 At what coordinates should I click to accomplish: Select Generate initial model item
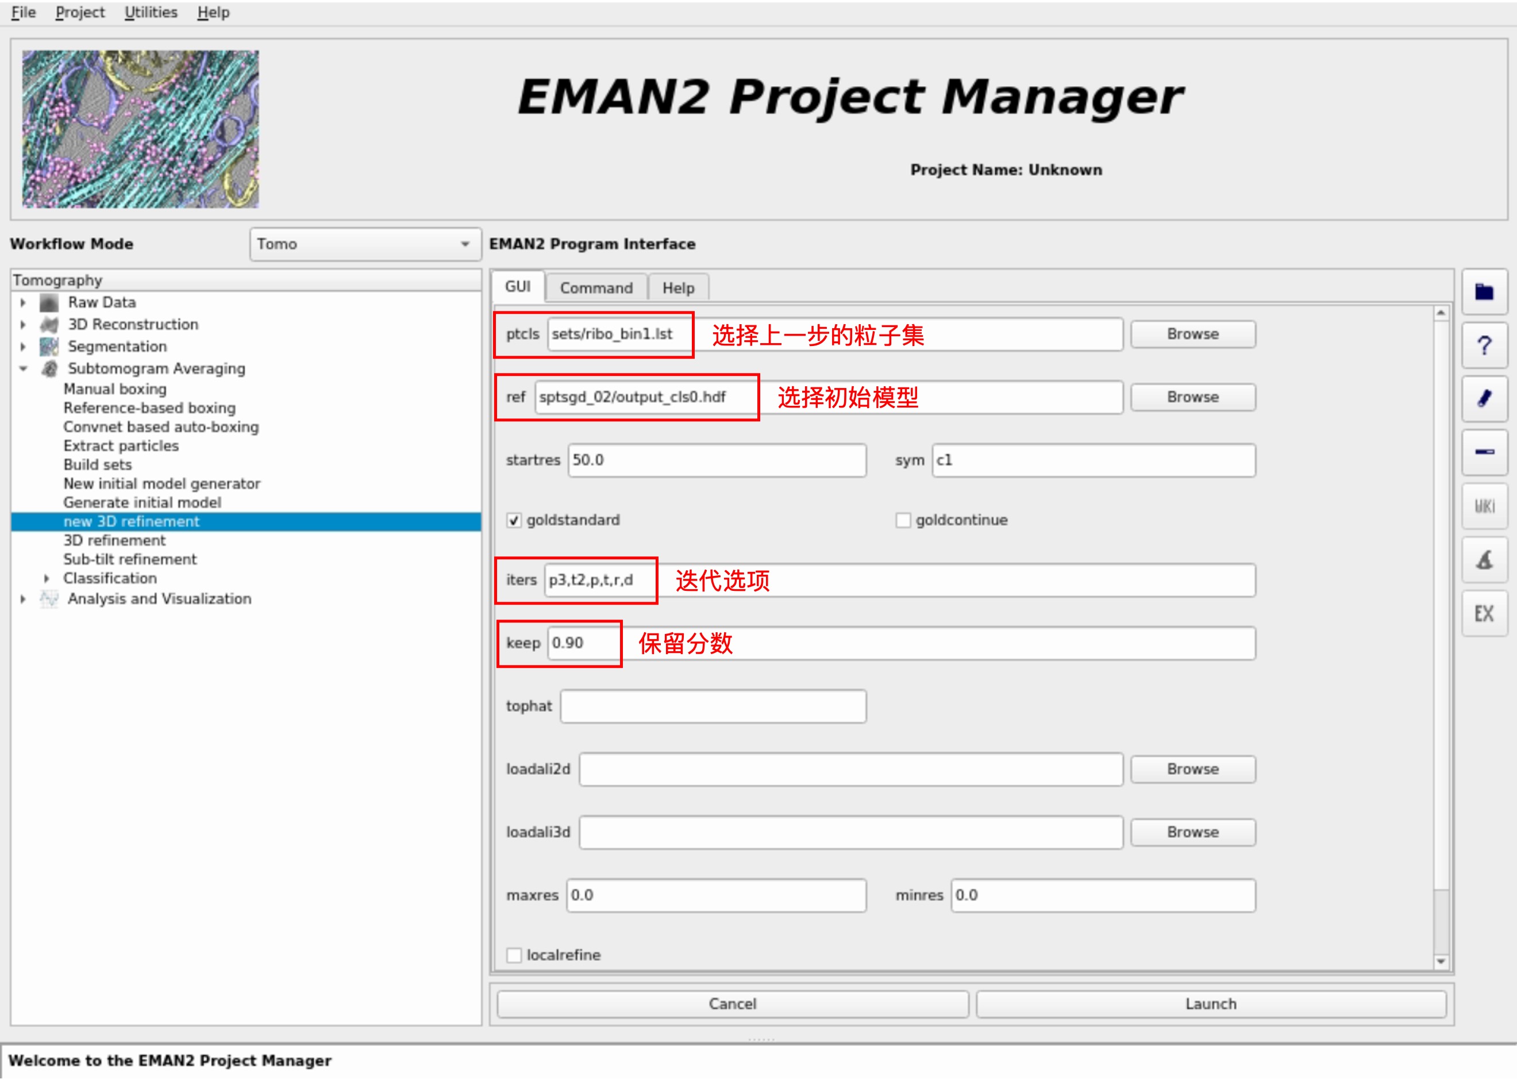tap(143, 503)
